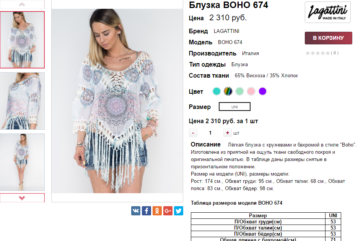This screenshot has height=241, width=358.
Task: Share via Google Plus icon
Action: (168, 211)
